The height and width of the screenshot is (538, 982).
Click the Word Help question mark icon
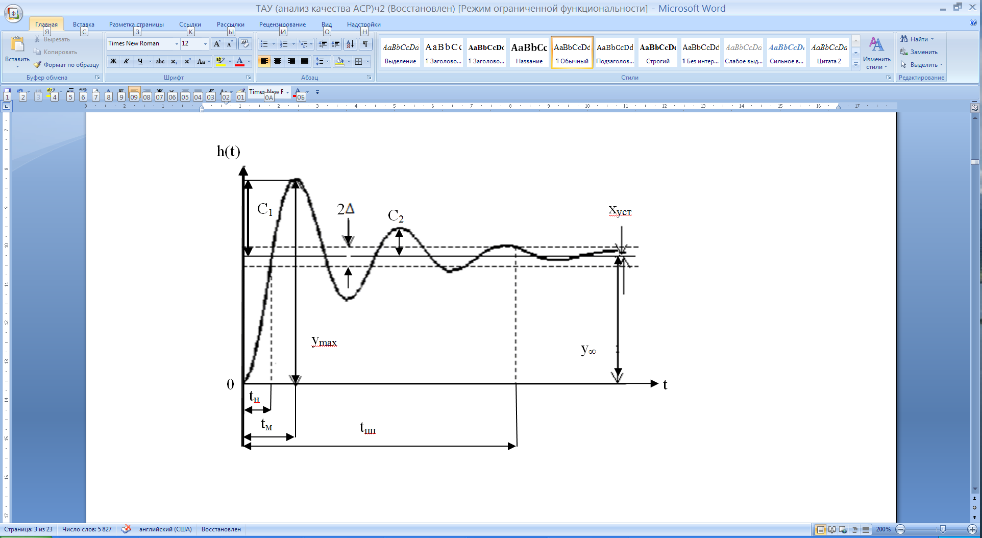(x=973, y=23)
